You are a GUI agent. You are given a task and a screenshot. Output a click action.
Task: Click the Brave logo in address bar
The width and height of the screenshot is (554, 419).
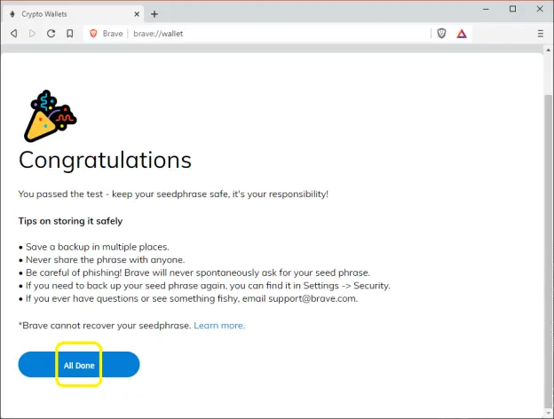(x=93, y=34)
